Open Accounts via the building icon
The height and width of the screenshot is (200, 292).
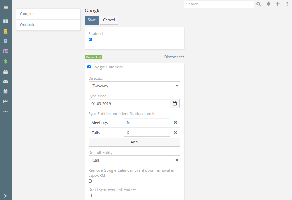pyautogui.click(x=5, y=31)
